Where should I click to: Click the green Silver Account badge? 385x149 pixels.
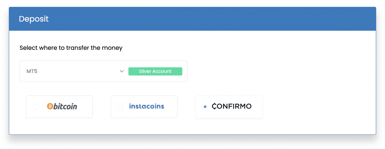tap(155, 71)
